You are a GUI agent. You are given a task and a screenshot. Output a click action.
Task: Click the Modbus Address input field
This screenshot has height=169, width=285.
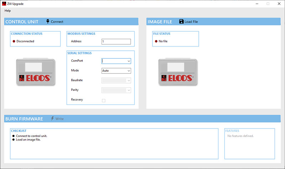coord(116,42)
